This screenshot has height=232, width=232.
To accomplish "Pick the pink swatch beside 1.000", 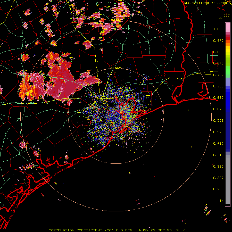I will [x=228, y=27].
